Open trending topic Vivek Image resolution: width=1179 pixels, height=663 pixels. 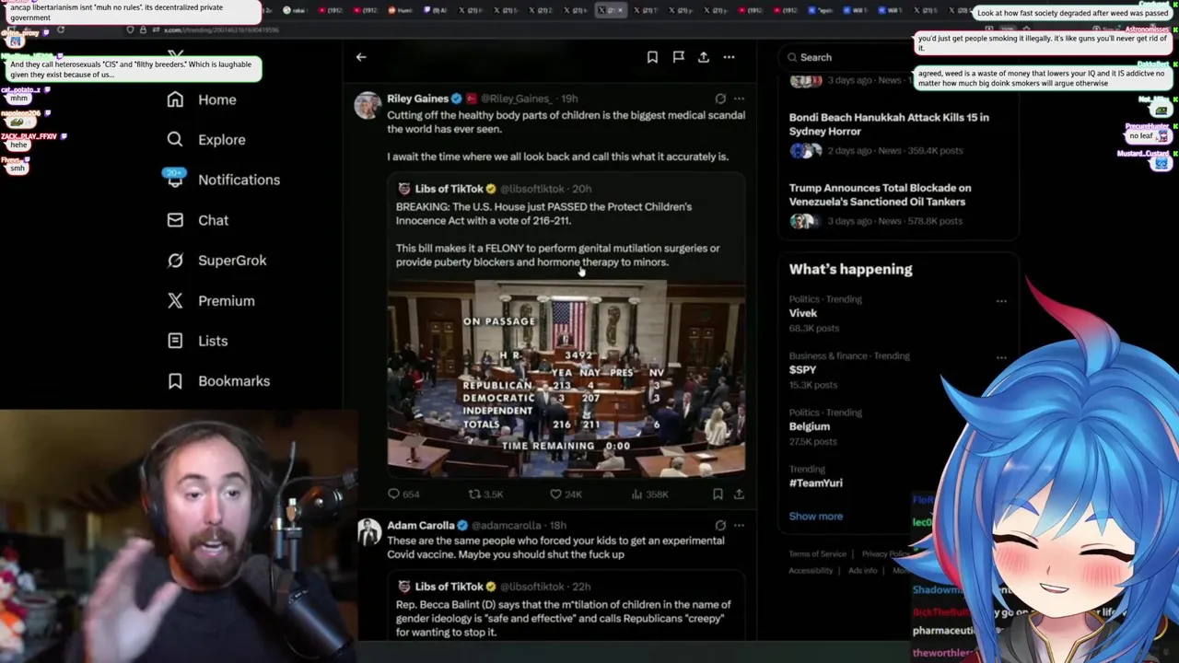pos(802,313)
